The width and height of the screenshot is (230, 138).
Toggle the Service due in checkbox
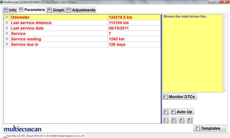pos(7,45)
